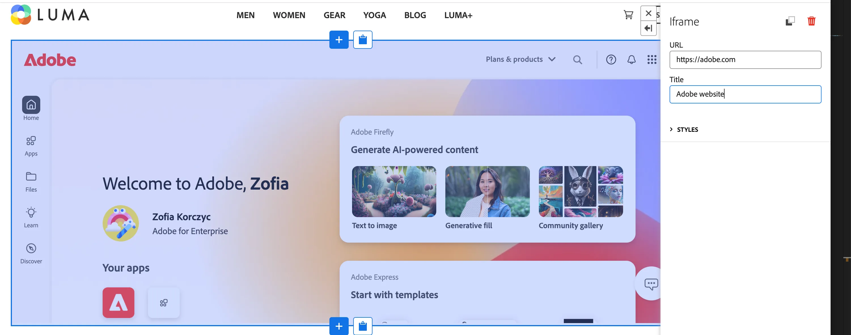Open Apps in Adobe sidebar

pyautogui.click(x=31, y=146)
